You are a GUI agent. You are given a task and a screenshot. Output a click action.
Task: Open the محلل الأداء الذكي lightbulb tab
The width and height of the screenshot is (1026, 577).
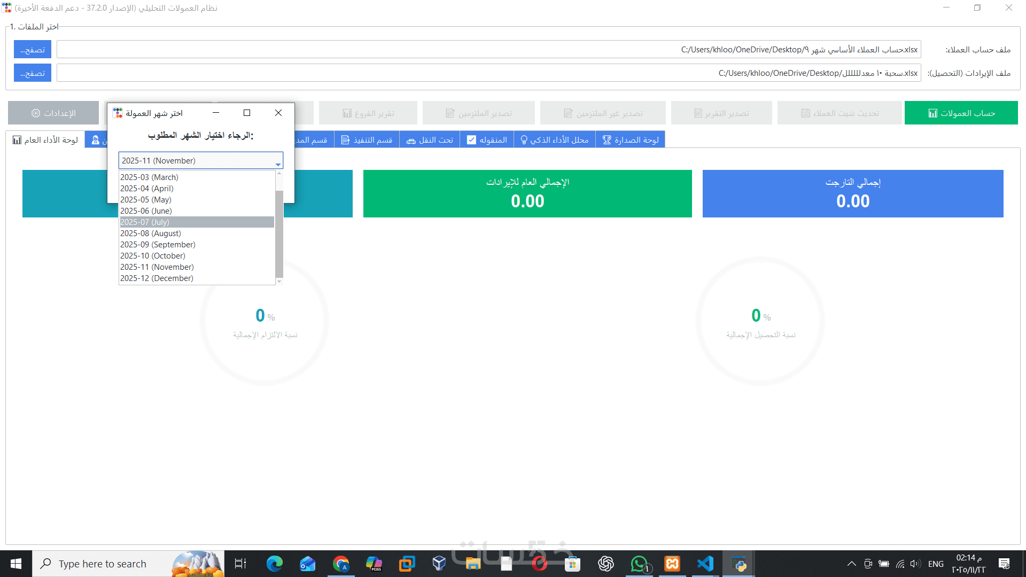click(x=554, y=140)
